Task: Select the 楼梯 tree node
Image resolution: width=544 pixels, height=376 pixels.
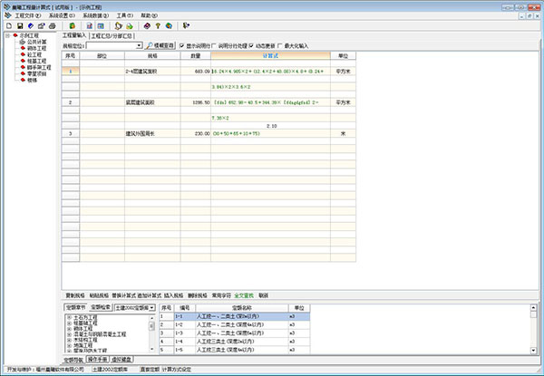Action: coord(32,80)
